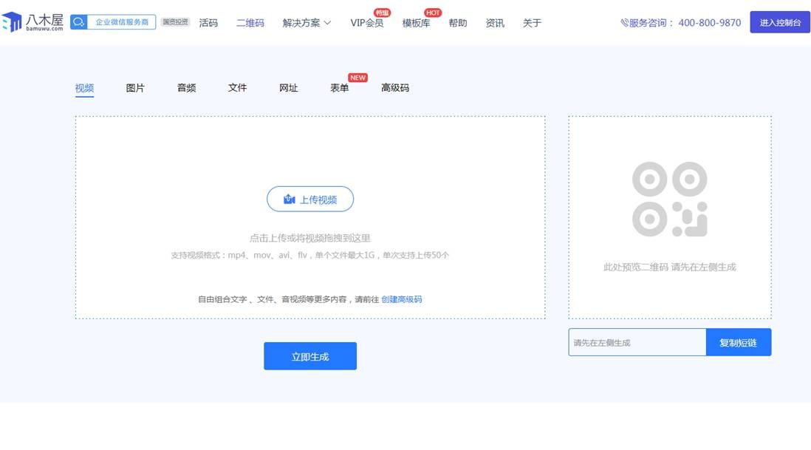
Task: Open the 活码 menu item
Action: 208,23
